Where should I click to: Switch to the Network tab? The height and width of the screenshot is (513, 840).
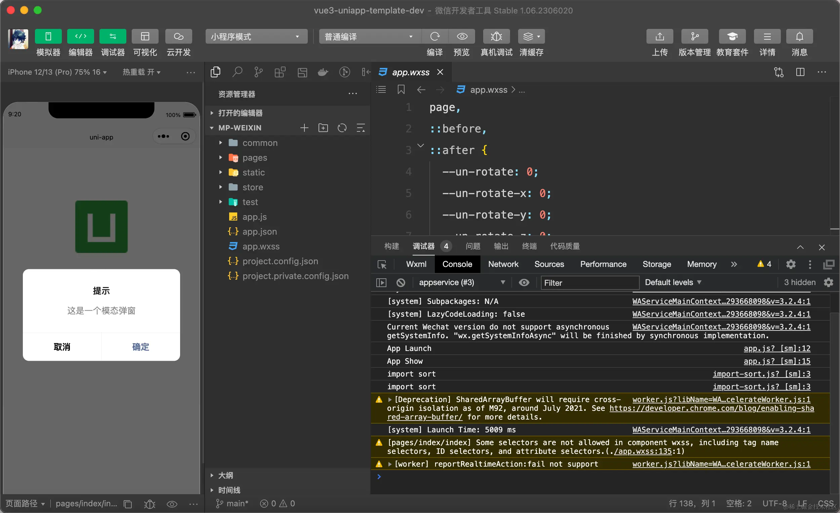click(x=503, y=264)
